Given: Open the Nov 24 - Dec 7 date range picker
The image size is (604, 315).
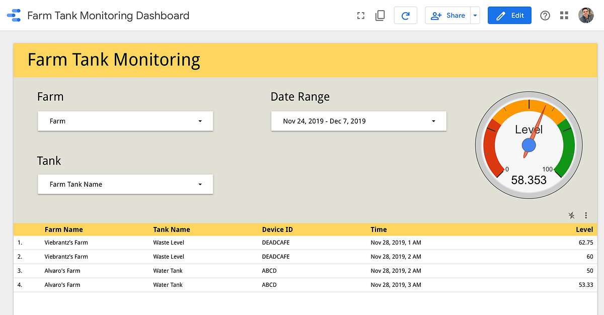Looking at the screenshot, I should tap(358, 121).
